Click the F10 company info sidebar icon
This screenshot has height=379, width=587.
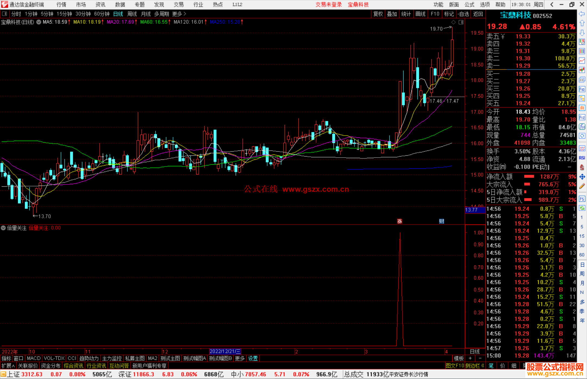(582, 89)
